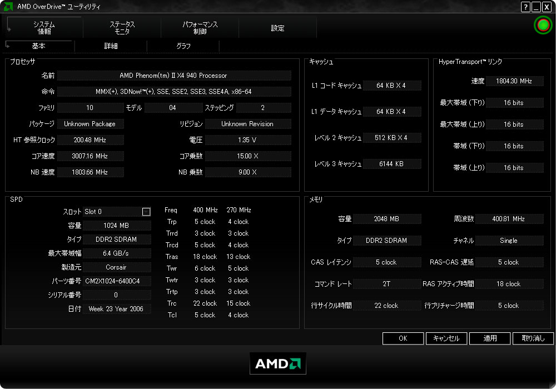Click the processor name field

(173, 76)
